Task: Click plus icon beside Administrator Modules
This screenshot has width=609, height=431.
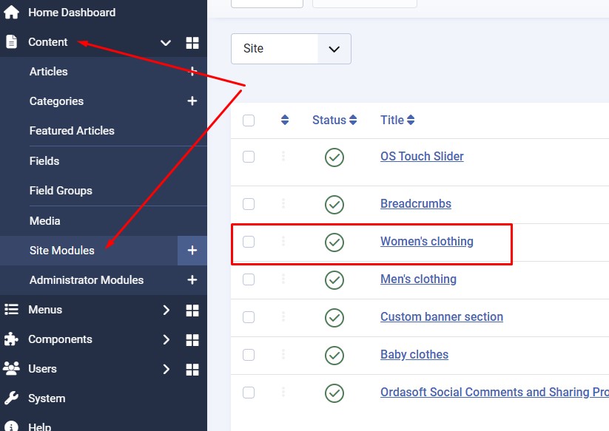Action: tap(192, 280)
